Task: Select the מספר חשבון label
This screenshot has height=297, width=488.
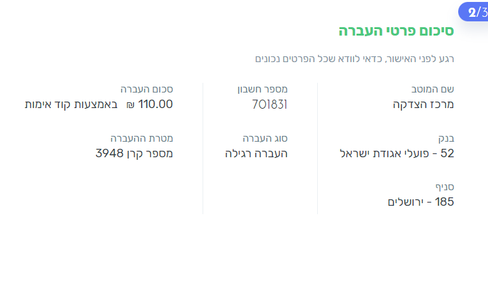Action: [262, 89]
